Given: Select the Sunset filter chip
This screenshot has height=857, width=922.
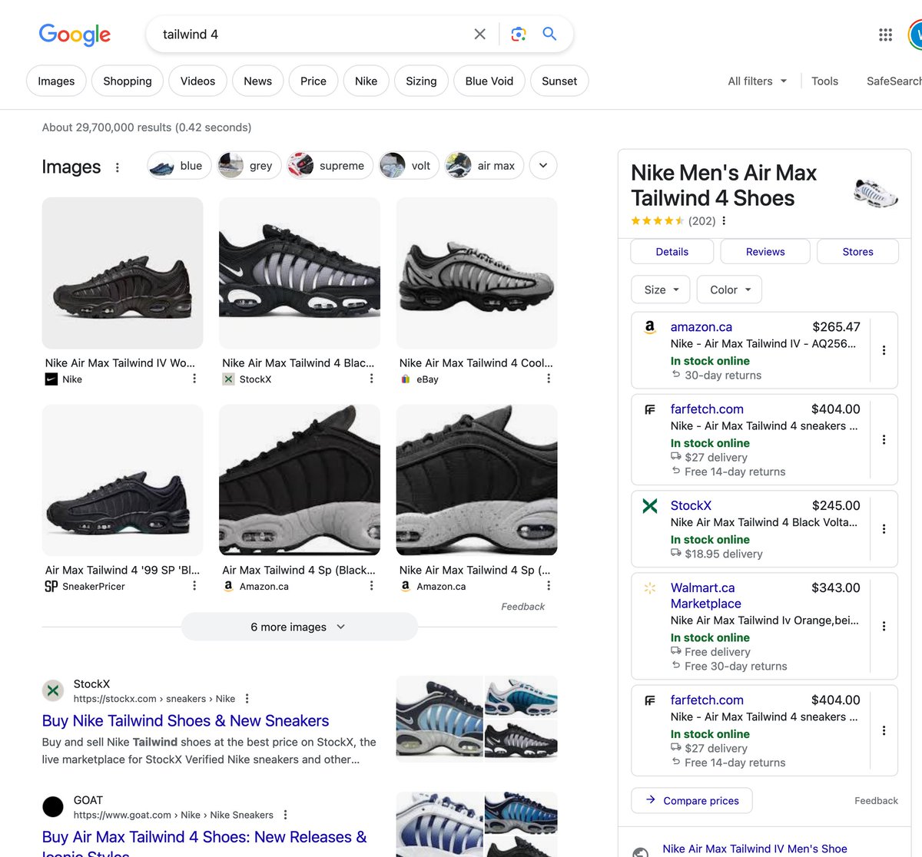Looking at the screenshot, I should (x=559, y=81).
